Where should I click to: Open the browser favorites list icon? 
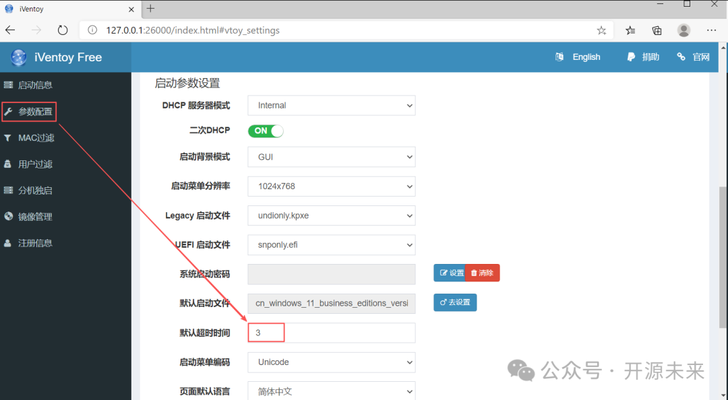click(x=630, y=30)
